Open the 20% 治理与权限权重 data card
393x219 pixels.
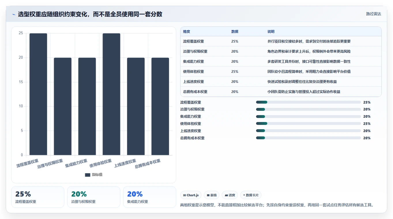[x=94, y=197]
